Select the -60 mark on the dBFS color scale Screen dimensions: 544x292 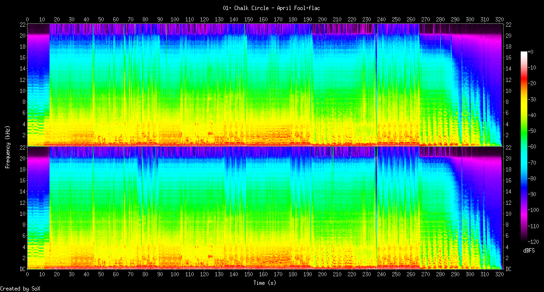[x=533, y=147]
